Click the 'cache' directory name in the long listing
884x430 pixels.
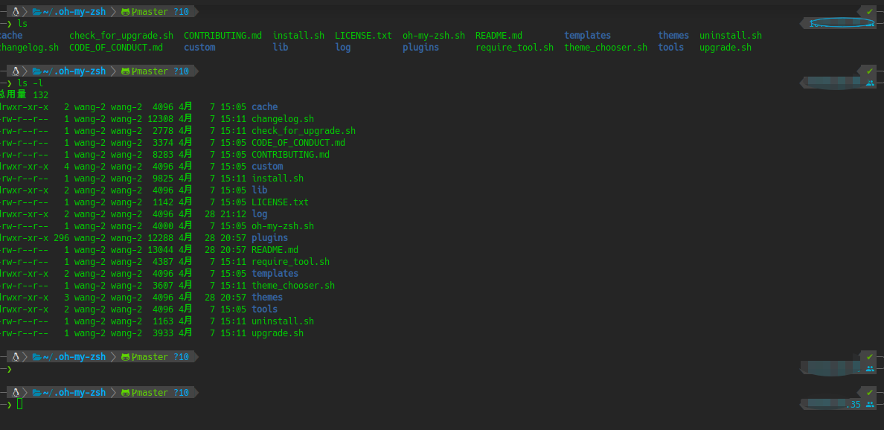pos(264,107)
